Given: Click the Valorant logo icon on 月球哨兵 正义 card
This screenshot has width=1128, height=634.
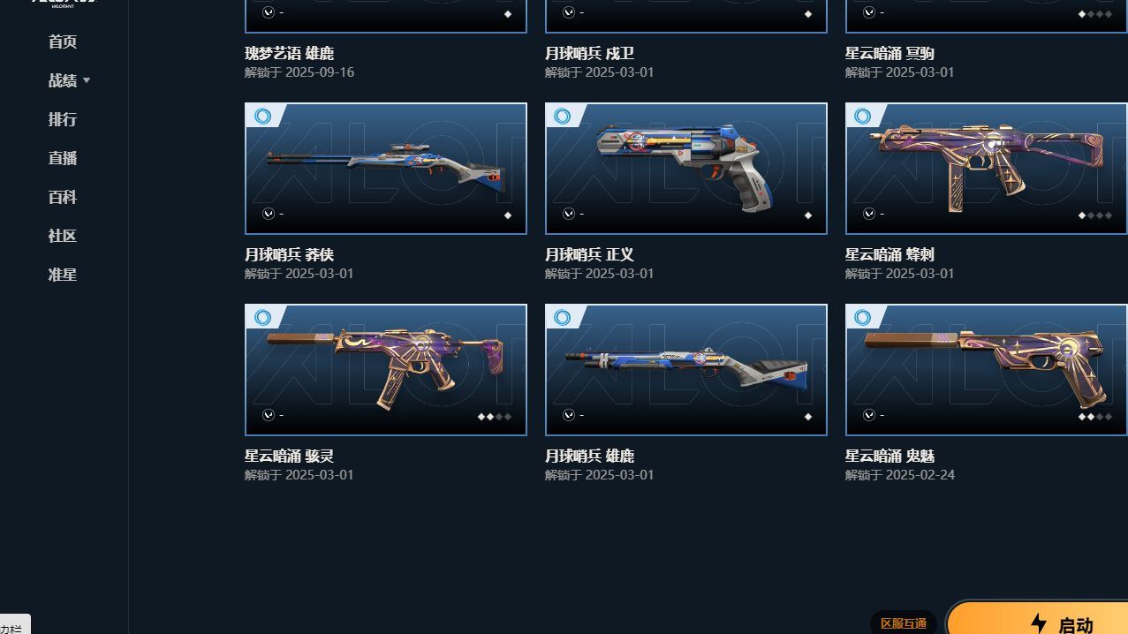Looking at the screenshot, I should (569, 214).
